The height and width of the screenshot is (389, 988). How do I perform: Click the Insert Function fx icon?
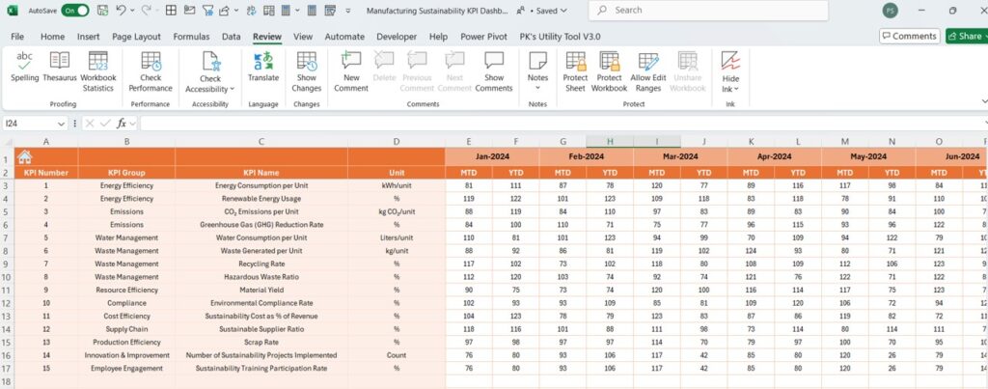coord(122,124)
